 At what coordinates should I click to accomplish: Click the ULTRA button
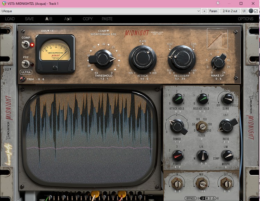click(x=26, y=72)
